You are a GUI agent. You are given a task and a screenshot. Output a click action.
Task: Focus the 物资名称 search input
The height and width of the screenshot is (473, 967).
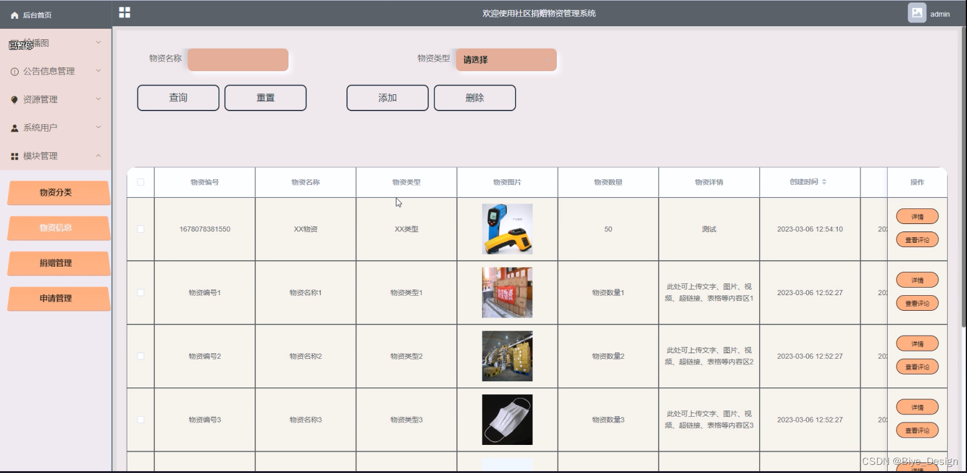tap(238, 60)
